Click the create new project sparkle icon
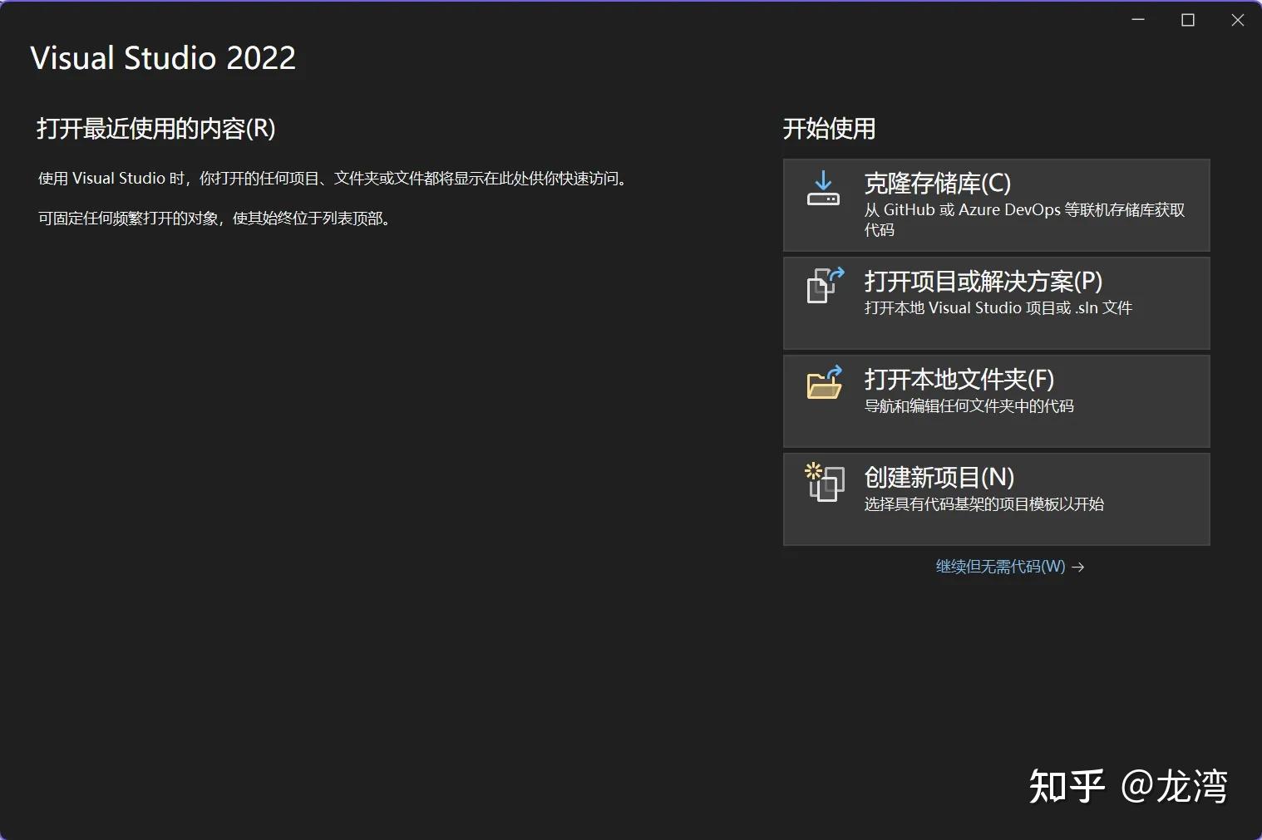Screen dimensions: 1262x840 823,483
